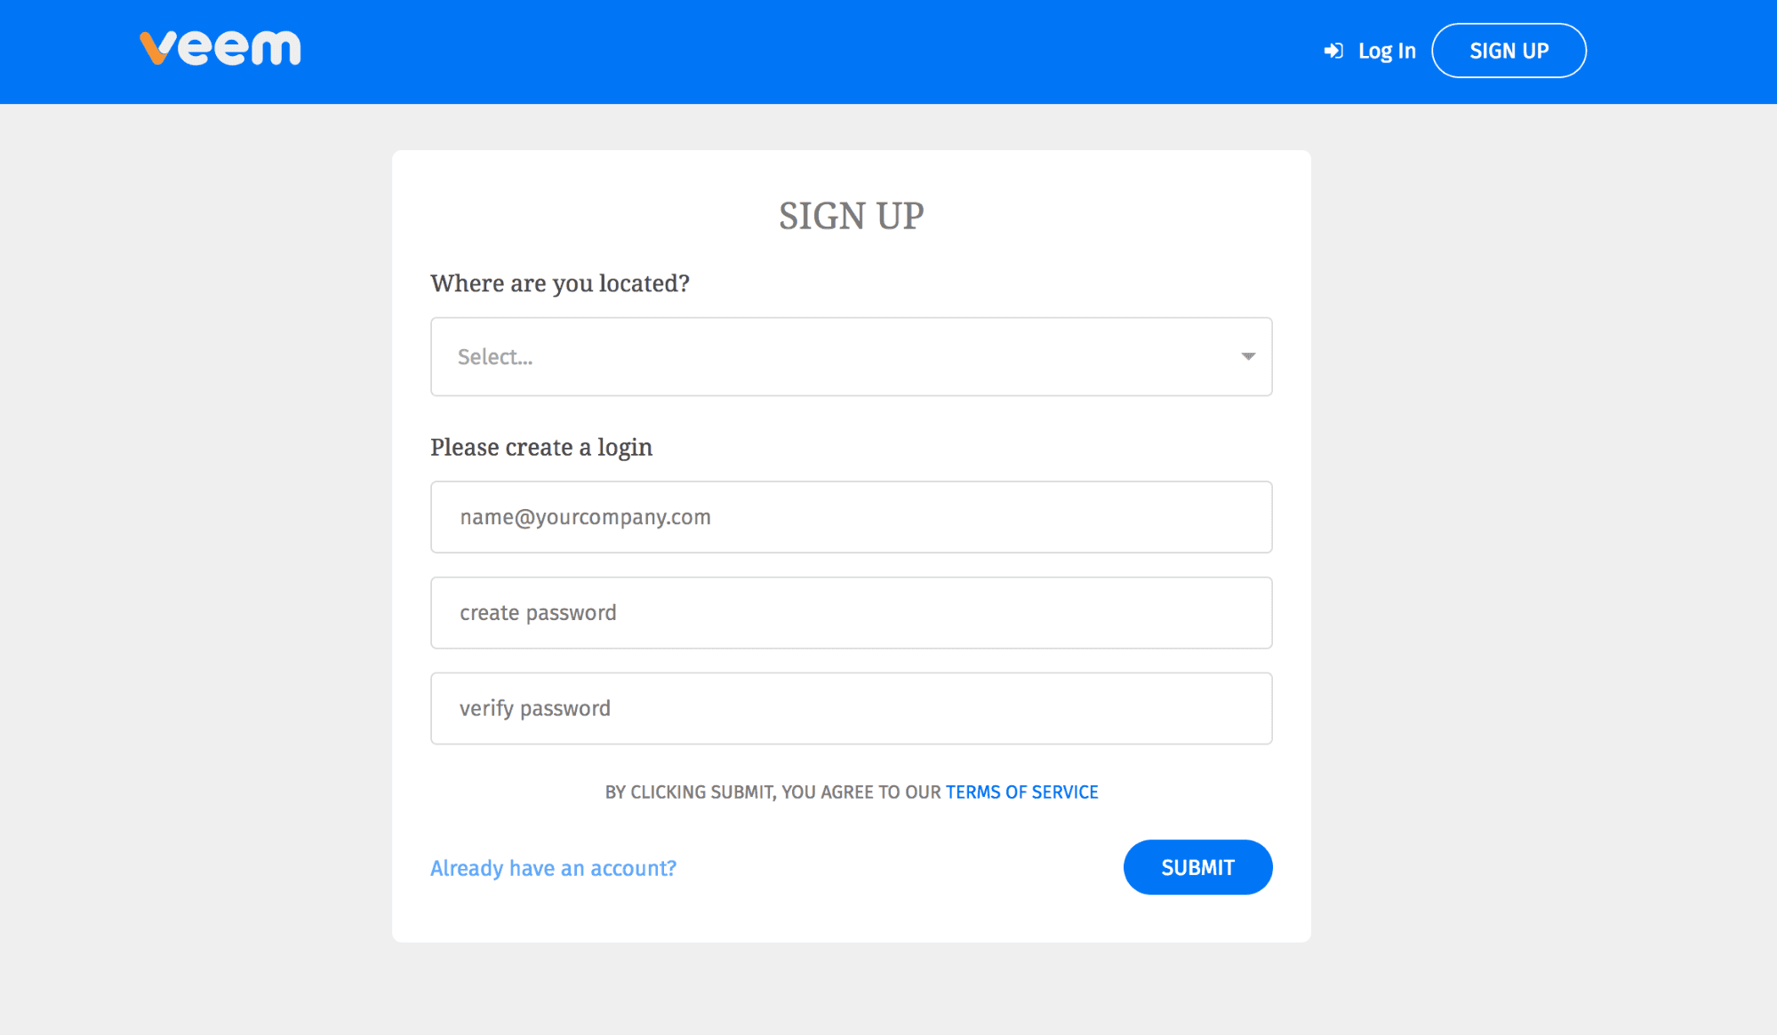This screenshot has height=1035, width=1777.
Task: Click the 'Select...' placeholder text
Action: pos(495,357)
